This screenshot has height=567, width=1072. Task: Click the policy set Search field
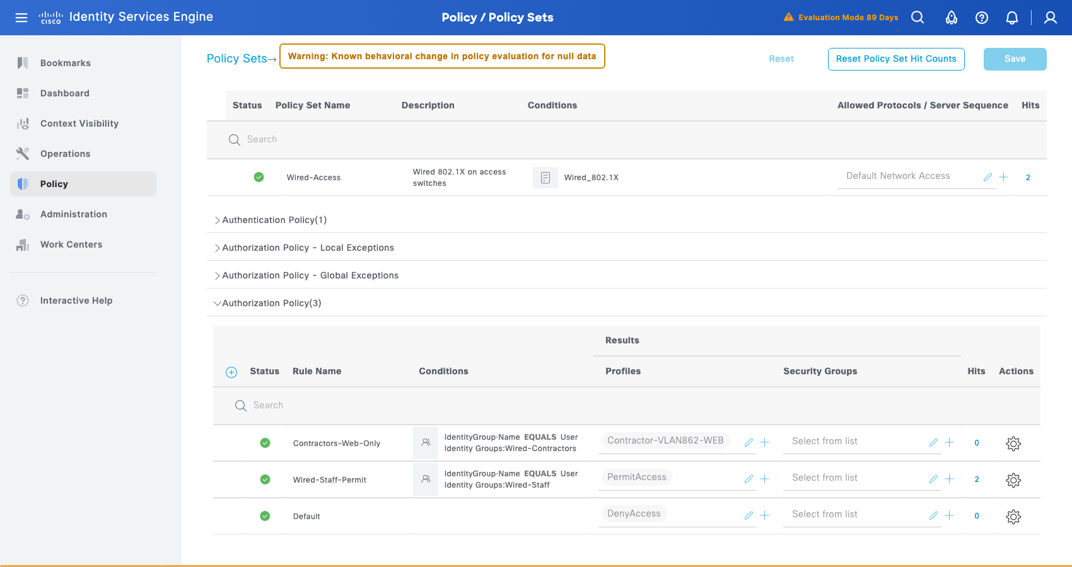coord(627,139)
